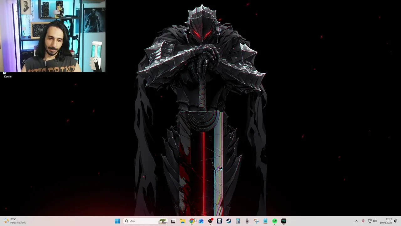Open Calculator from the taskbar
Image resolution: width=401 pixels, height=226 pixels.
point(238,221)
